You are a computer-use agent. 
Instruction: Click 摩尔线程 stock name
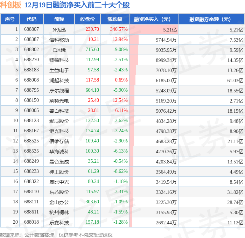[x=59, y=91]
